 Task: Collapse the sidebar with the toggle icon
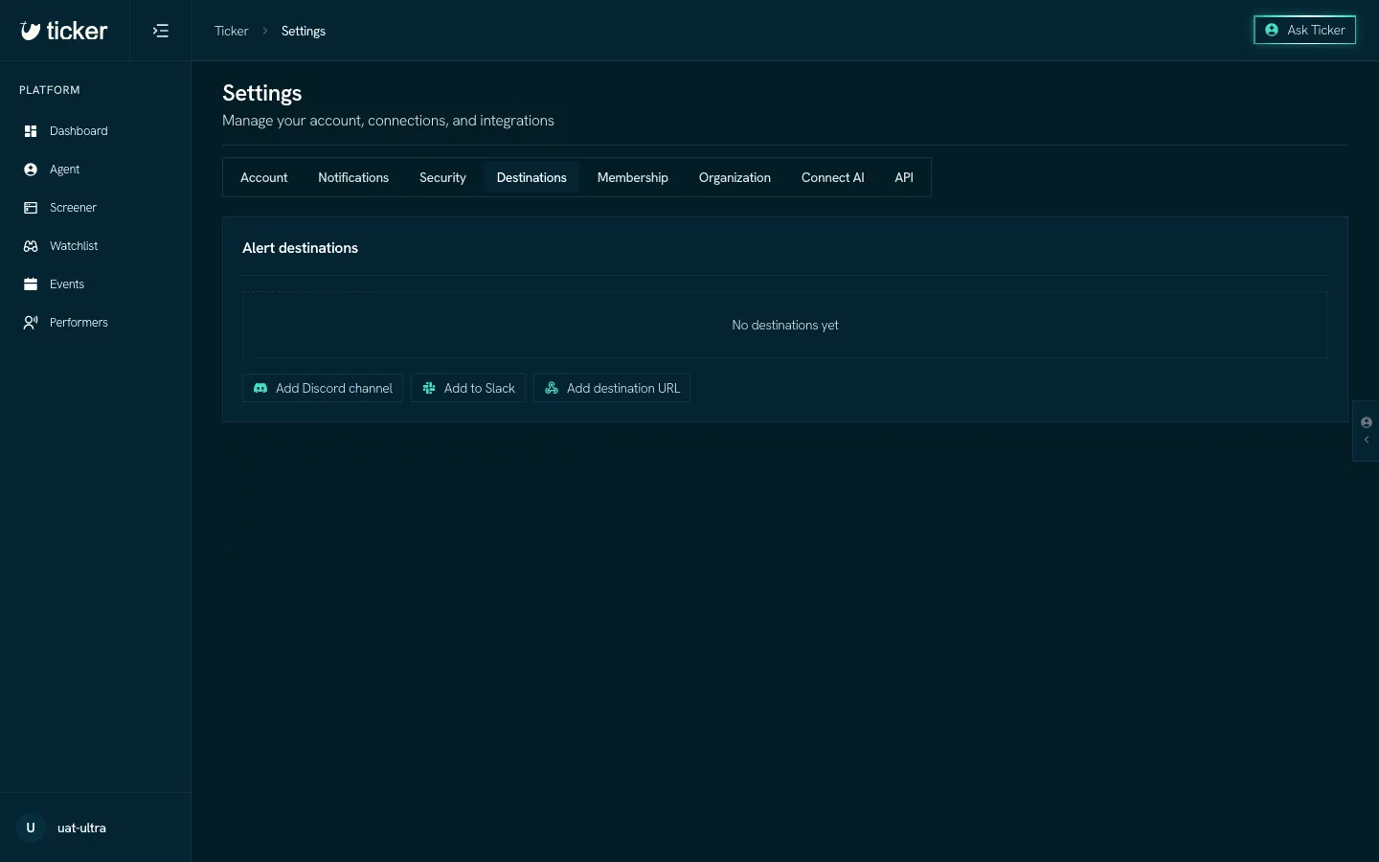tap(161, 31)
